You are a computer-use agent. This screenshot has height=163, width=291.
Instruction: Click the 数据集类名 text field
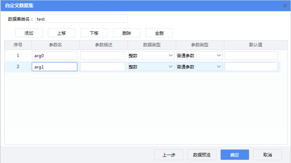(x=82, y=19)
